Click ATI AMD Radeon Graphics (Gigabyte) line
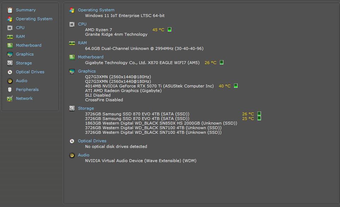The image size is (340, 207). click(x=123, y=91)
